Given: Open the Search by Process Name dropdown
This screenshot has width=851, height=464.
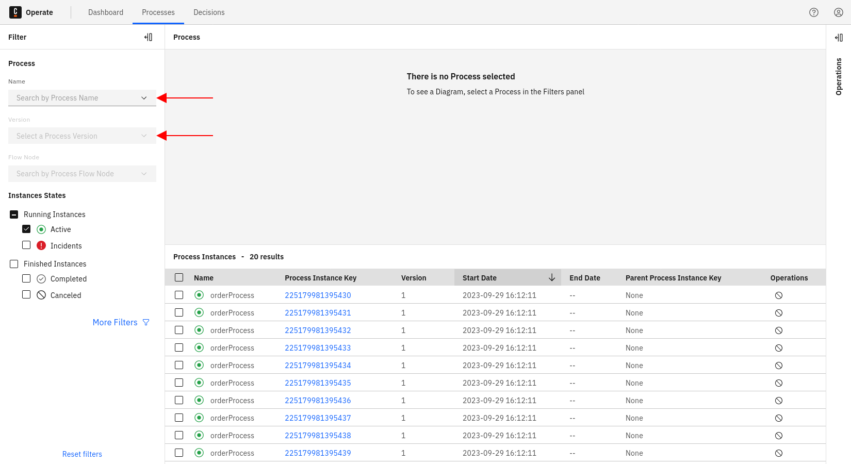Looking at the screenshot, I should point(82,98).
